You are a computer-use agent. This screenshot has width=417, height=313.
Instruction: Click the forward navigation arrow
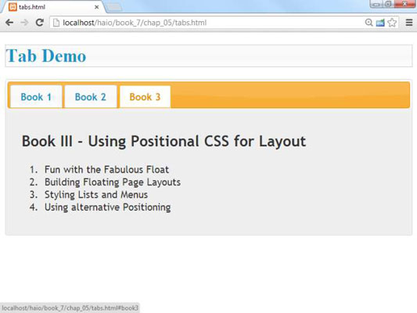coord(24,23)
